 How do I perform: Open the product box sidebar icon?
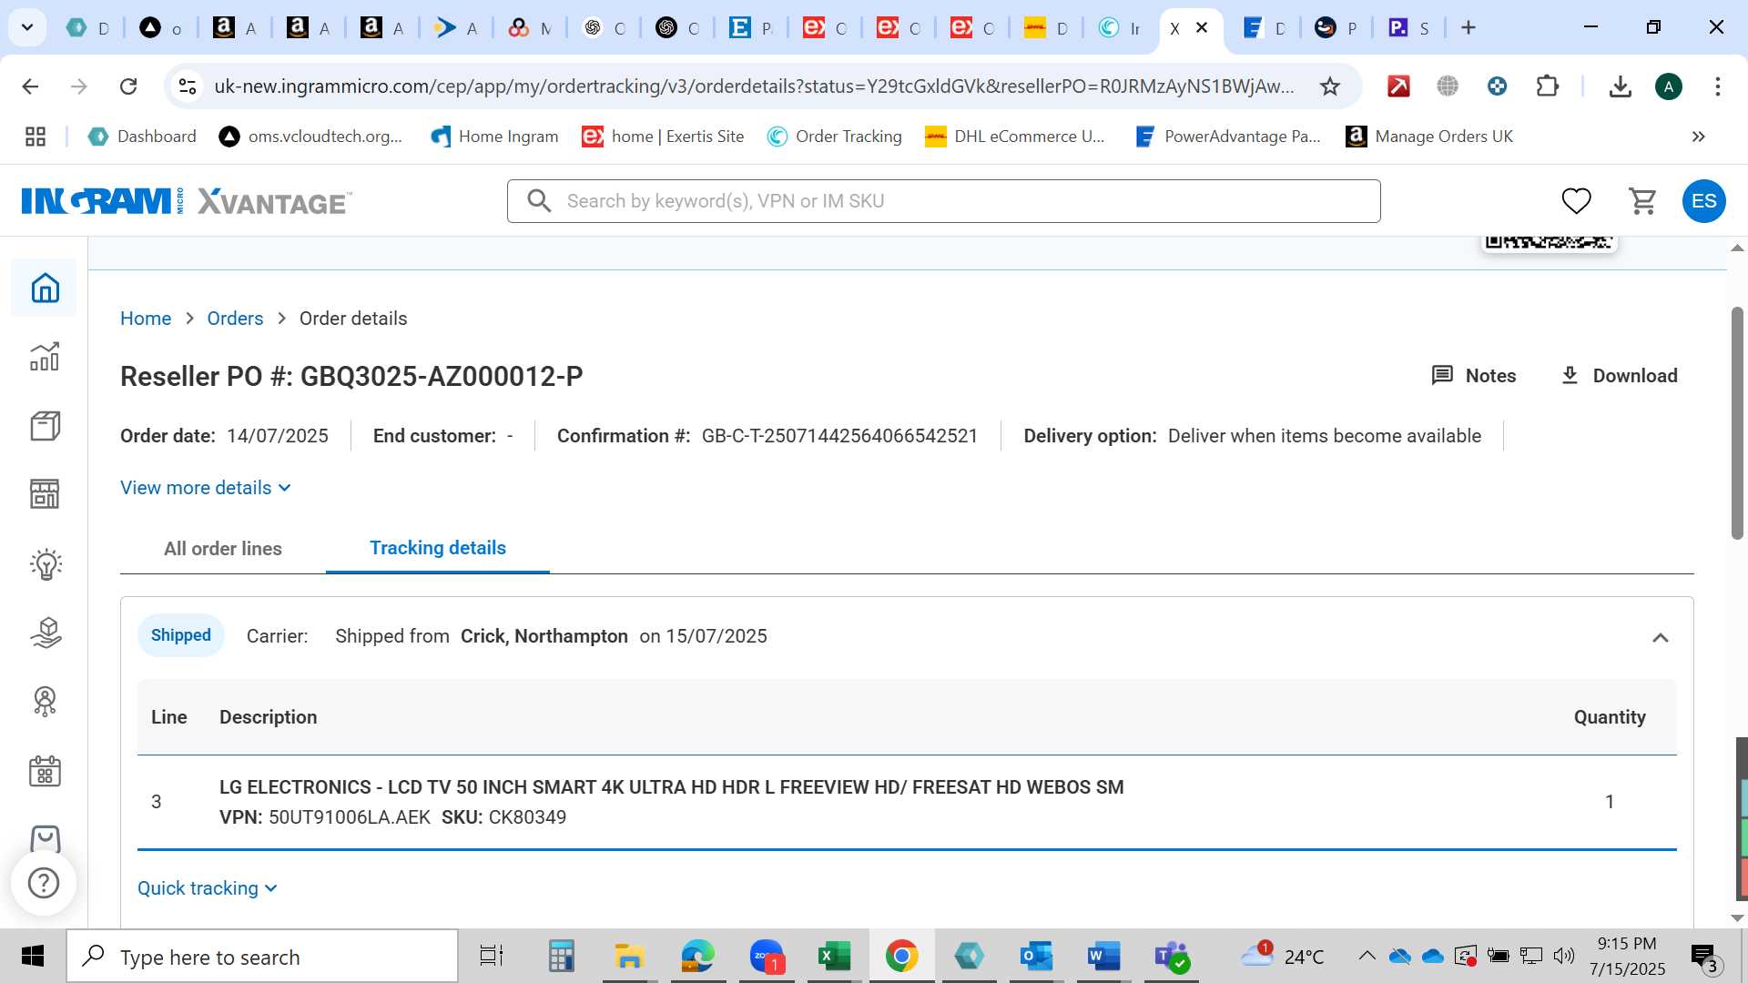click(x=45, y=426)
